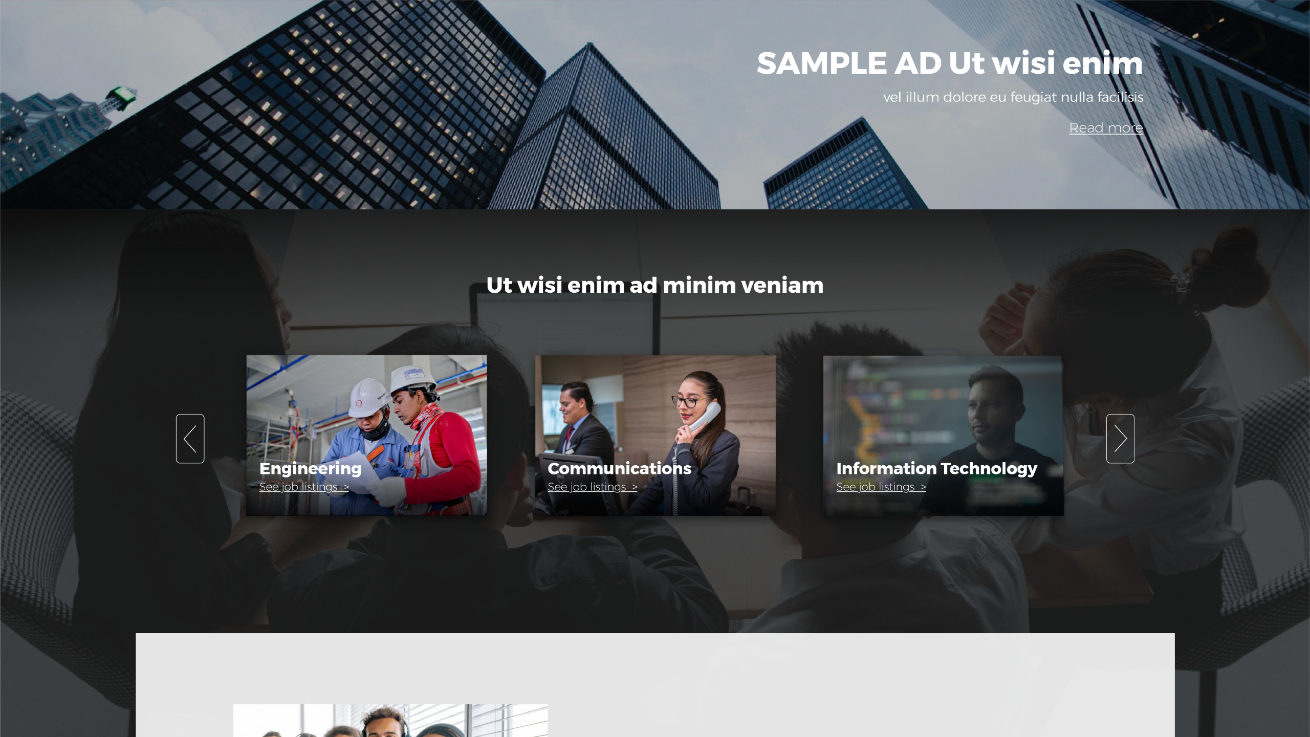Click the Information Technology card title
Viewport: 1310px width, 737px height.
(936, 468)
